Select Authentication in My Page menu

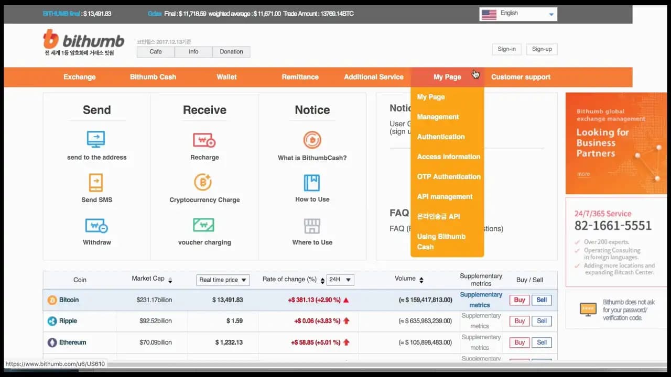point(441,137)
